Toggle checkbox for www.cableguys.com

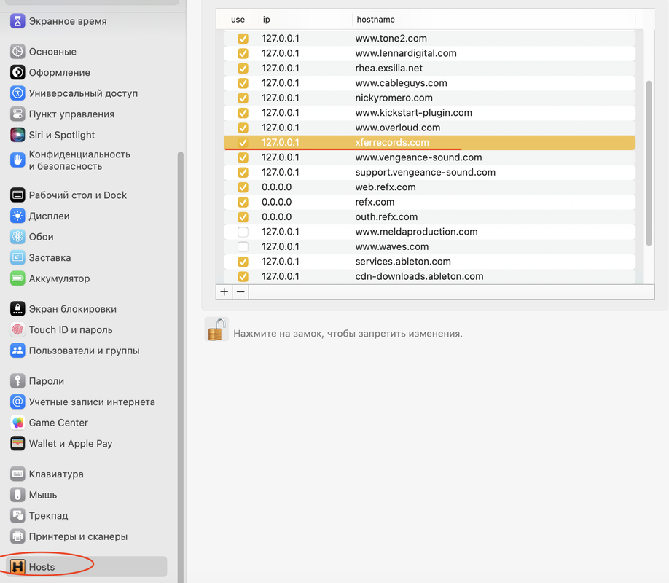pyautogui.click(x=243, y=83)
